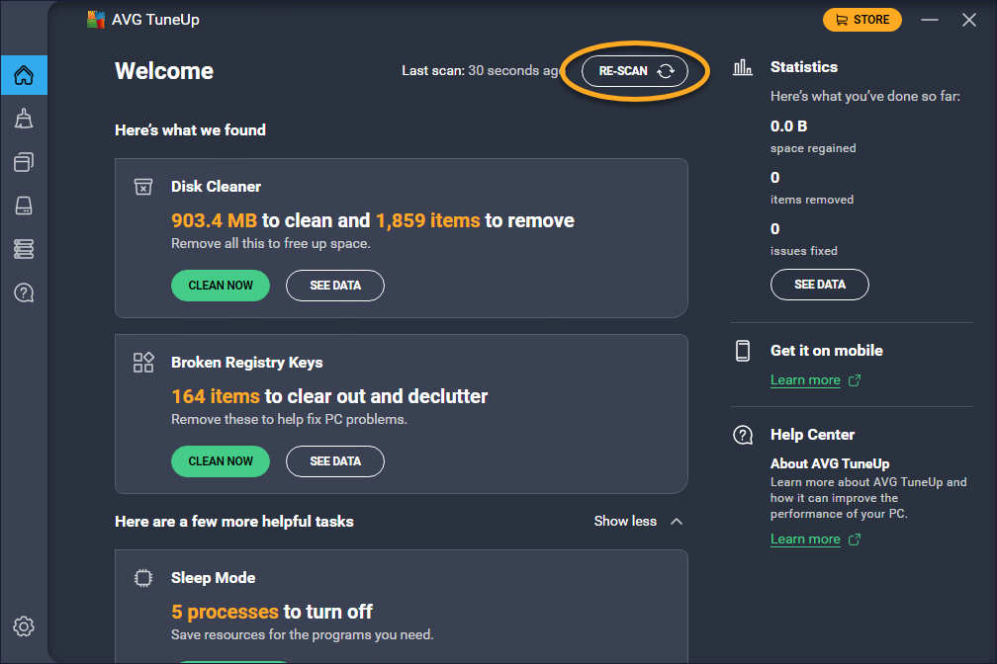Open the stacked list sidebar section
This screenshot has height=664, width=997.
point(24,249)
